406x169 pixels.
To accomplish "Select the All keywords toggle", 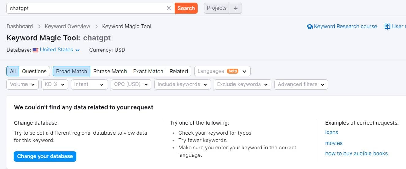I will (13, 71).
